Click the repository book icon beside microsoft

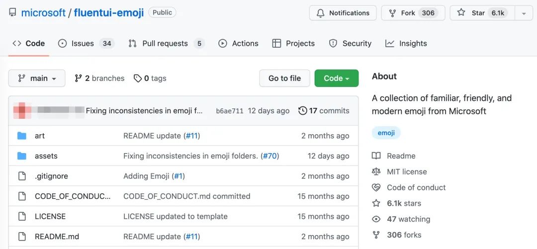[x=12, y=13]
